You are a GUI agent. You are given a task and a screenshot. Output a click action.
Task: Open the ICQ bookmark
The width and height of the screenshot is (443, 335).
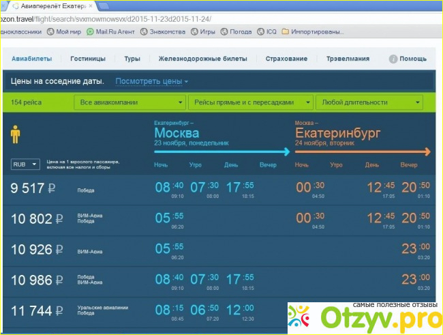point(271,31)
